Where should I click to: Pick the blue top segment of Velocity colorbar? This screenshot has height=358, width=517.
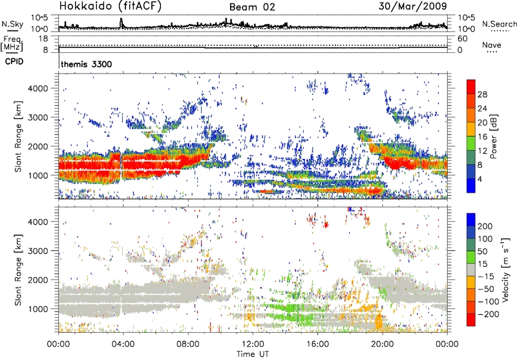pos(471,220)
